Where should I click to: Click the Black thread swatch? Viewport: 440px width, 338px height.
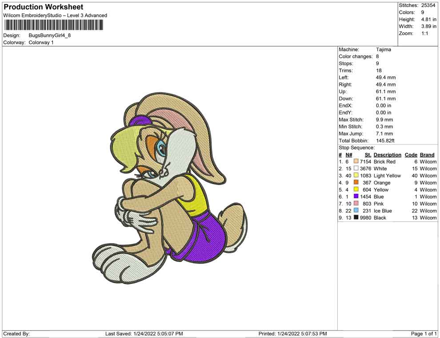click(356, 217)
